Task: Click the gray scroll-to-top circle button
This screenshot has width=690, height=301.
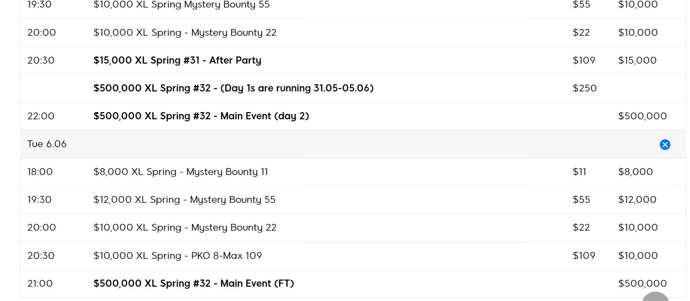Action: (x=655, y=297)
